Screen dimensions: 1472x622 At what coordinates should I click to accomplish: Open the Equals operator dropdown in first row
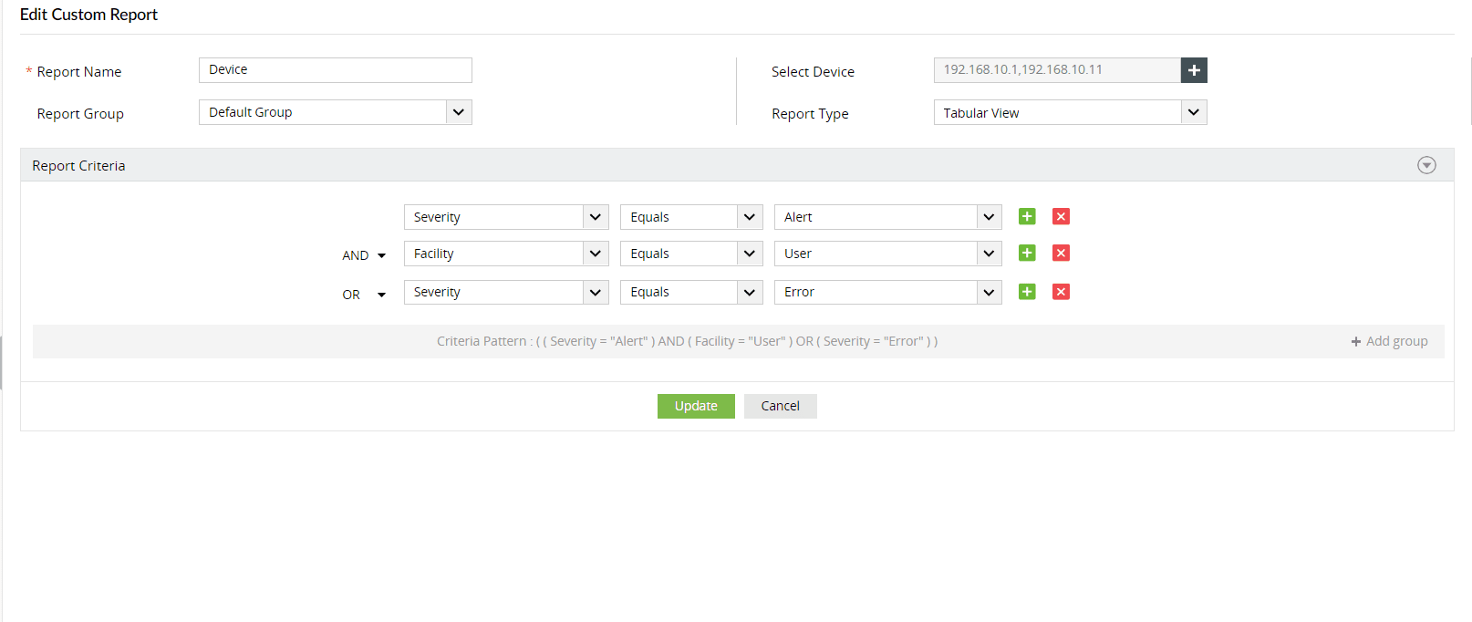(749, 217)
